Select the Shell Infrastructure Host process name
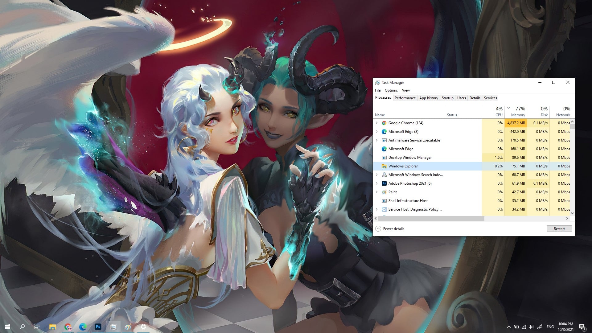Screen dimensions: 592x333 point(408,201)
